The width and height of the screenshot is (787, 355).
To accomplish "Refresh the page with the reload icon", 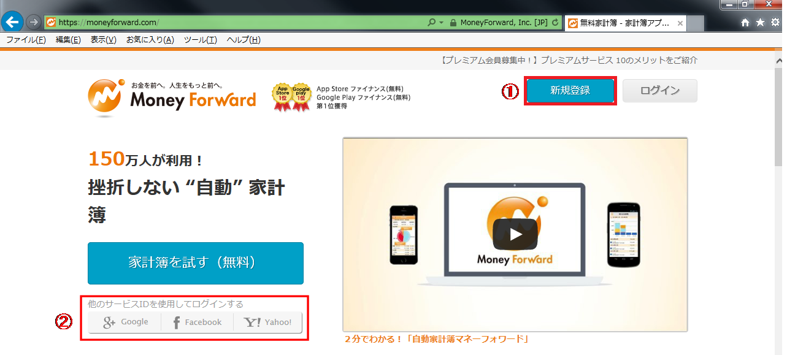I will pos(555,23).
